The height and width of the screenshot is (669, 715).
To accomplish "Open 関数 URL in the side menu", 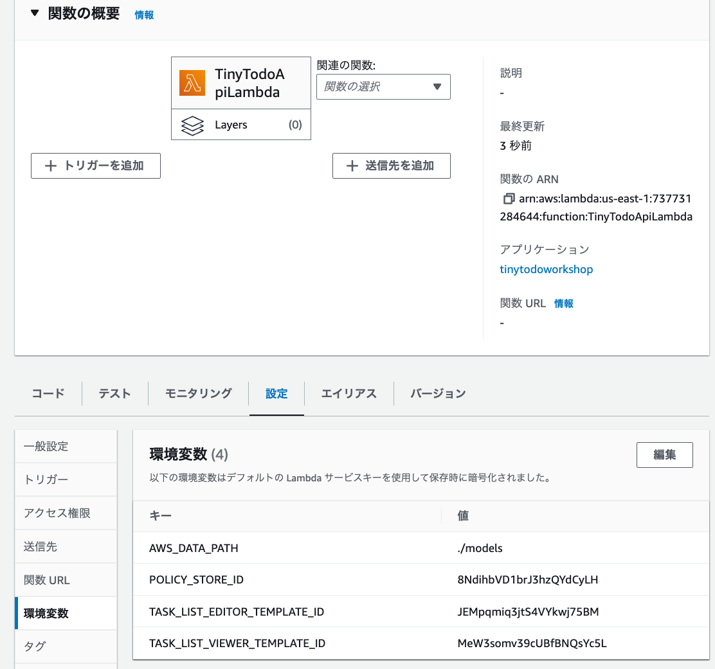I will tap(66, 580).
